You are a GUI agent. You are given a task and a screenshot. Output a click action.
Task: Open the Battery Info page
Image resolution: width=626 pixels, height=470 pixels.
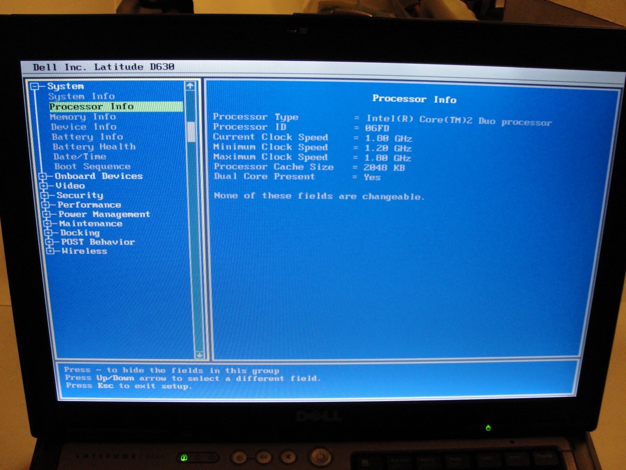[87, 137]
